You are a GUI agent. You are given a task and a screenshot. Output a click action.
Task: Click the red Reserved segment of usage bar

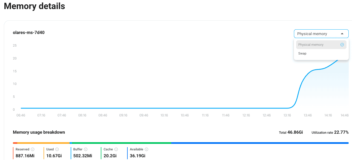[15, 143]
